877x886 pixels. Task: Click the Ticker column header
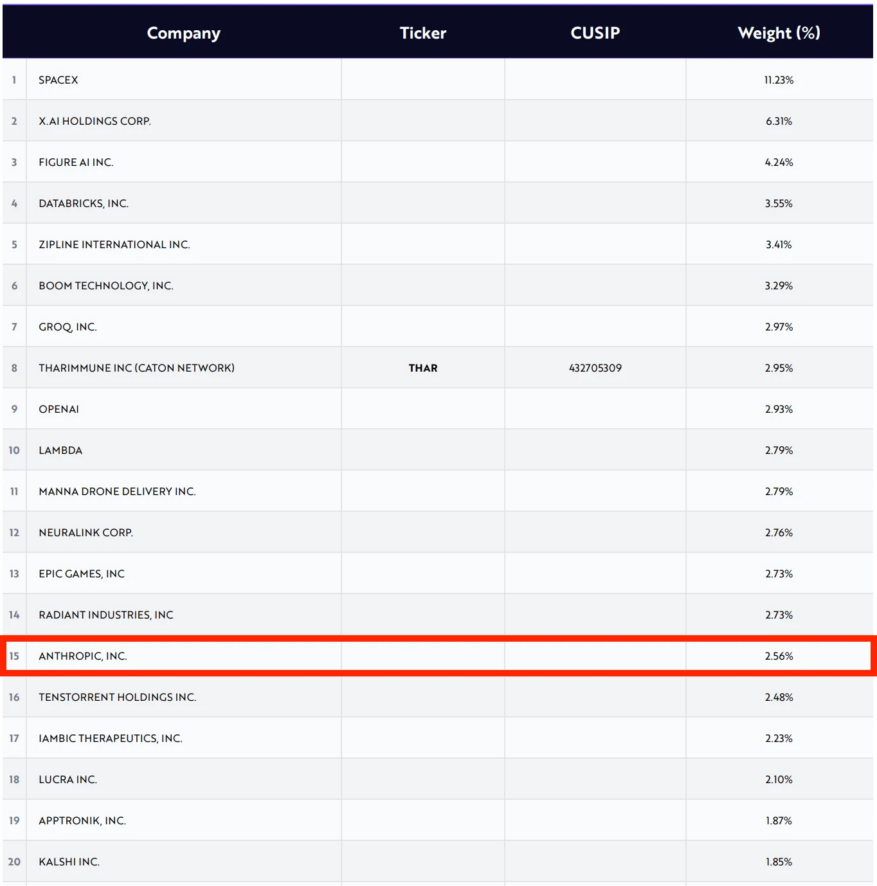tap(422, 33)
